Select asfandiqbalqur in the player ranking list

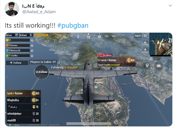click(23, 114)
